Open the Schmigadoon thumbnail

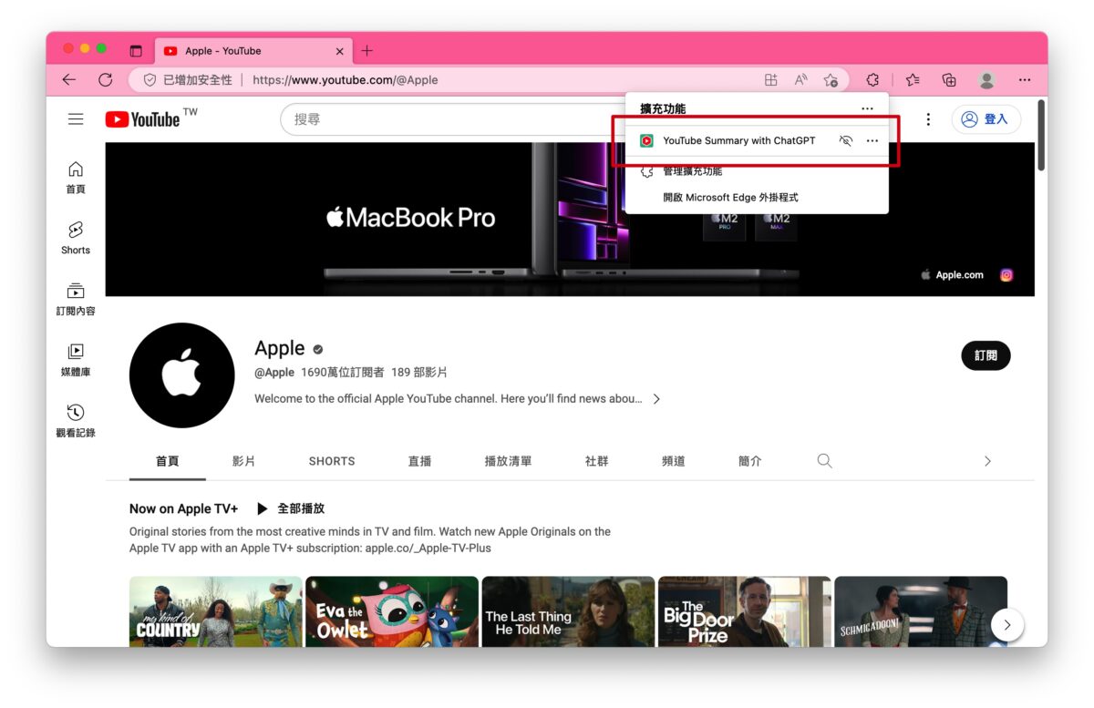(x=921, y=611)
